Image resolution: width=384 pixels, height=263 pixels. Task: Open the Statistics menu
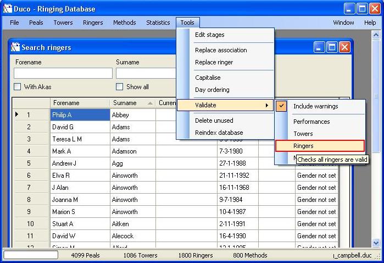point(158,23)
